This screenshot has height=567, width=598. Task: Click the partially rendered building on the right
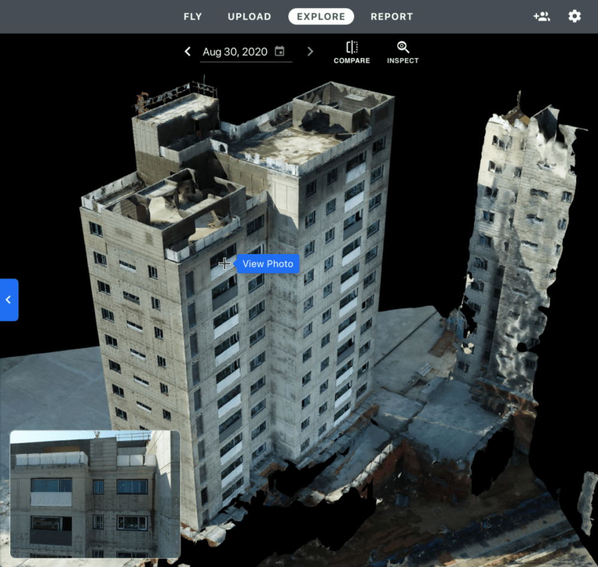point(520,239)
